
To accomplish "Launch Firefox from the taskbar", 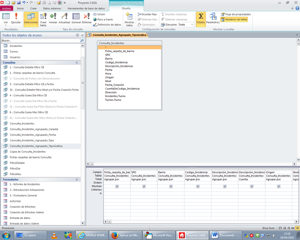I will pos(113,234).
